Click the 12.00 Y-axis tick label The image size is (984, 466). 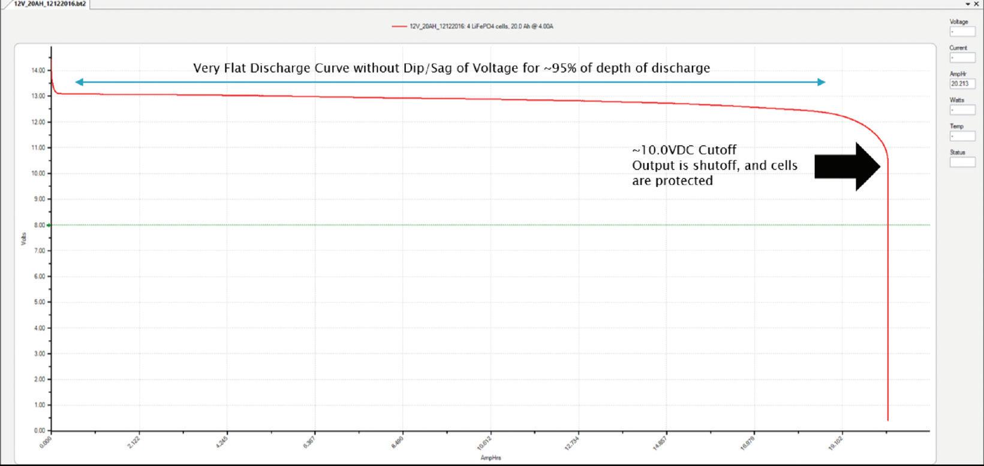coord(38,122)
